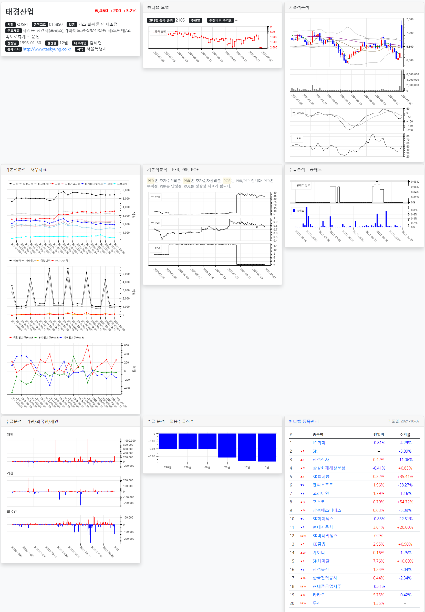Click the 수익률 column header

(405, 435)
